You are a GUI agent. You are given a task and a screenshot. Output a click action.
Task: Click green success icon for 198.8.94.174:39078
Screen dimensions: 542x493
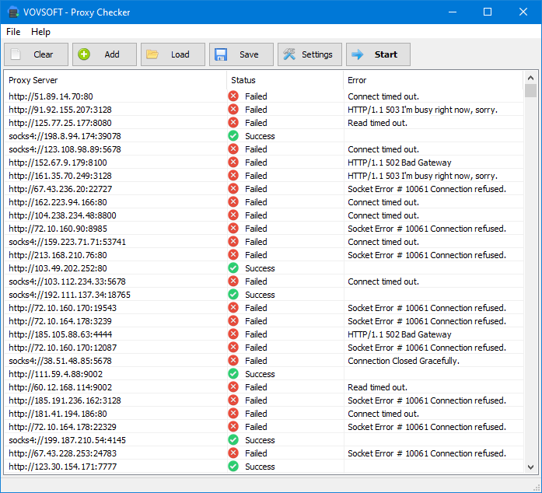(233, 136)
